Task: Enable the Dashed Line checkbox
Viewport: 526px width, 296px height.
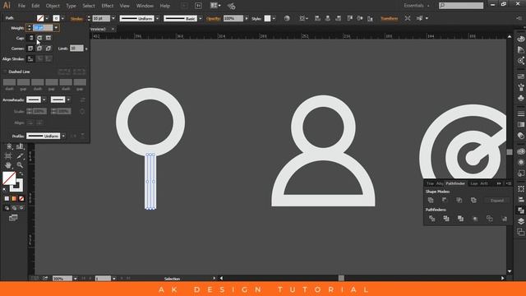Action: (x=5, y=72)
